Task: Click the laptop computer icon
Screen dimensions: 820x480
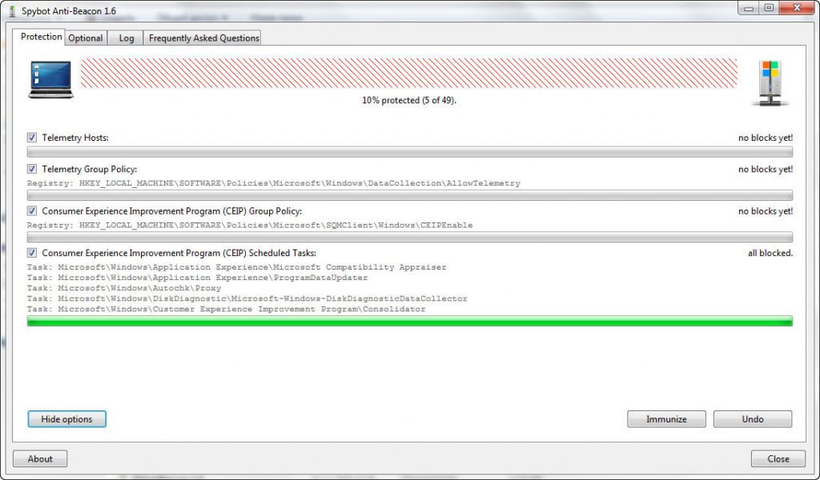Action: (50, 79)
